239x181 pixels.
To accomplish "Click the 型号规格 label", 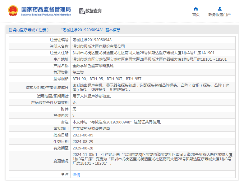I will pyautogui.click(x=61, y=79).
